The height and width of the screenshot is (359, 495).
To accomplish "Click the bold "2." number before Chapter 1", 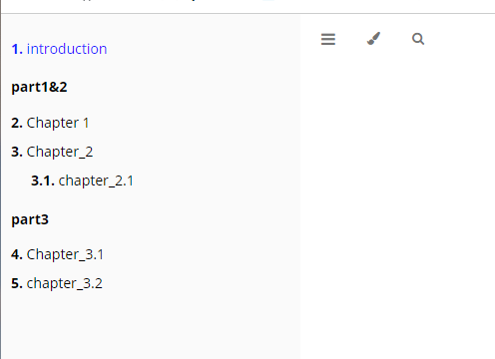I will (17, 123).
